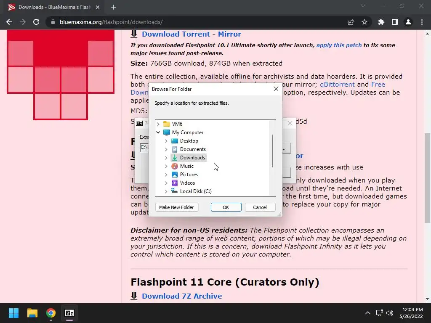Open the Chrome profile avatar
This screenshot has height=323, width=431.
point(408,22)
